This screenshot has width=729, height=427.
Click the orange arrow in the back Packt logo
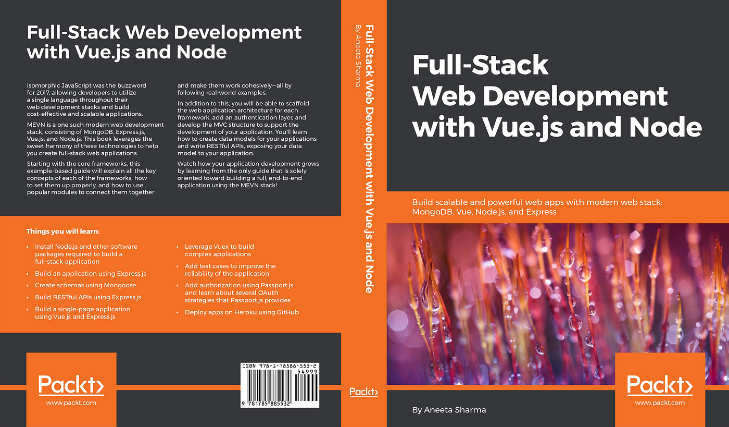(x=99, y=385)
